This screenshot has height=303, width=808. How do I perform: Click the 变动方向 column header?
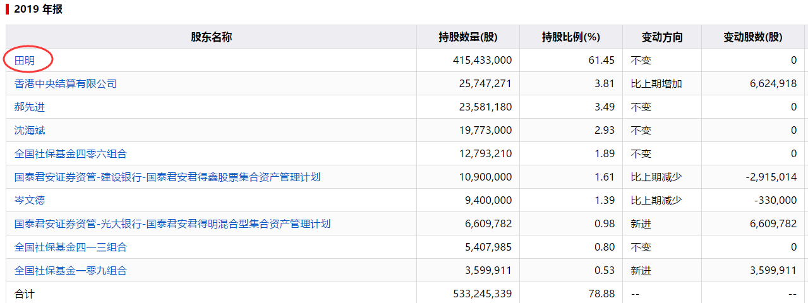point(662,37)
